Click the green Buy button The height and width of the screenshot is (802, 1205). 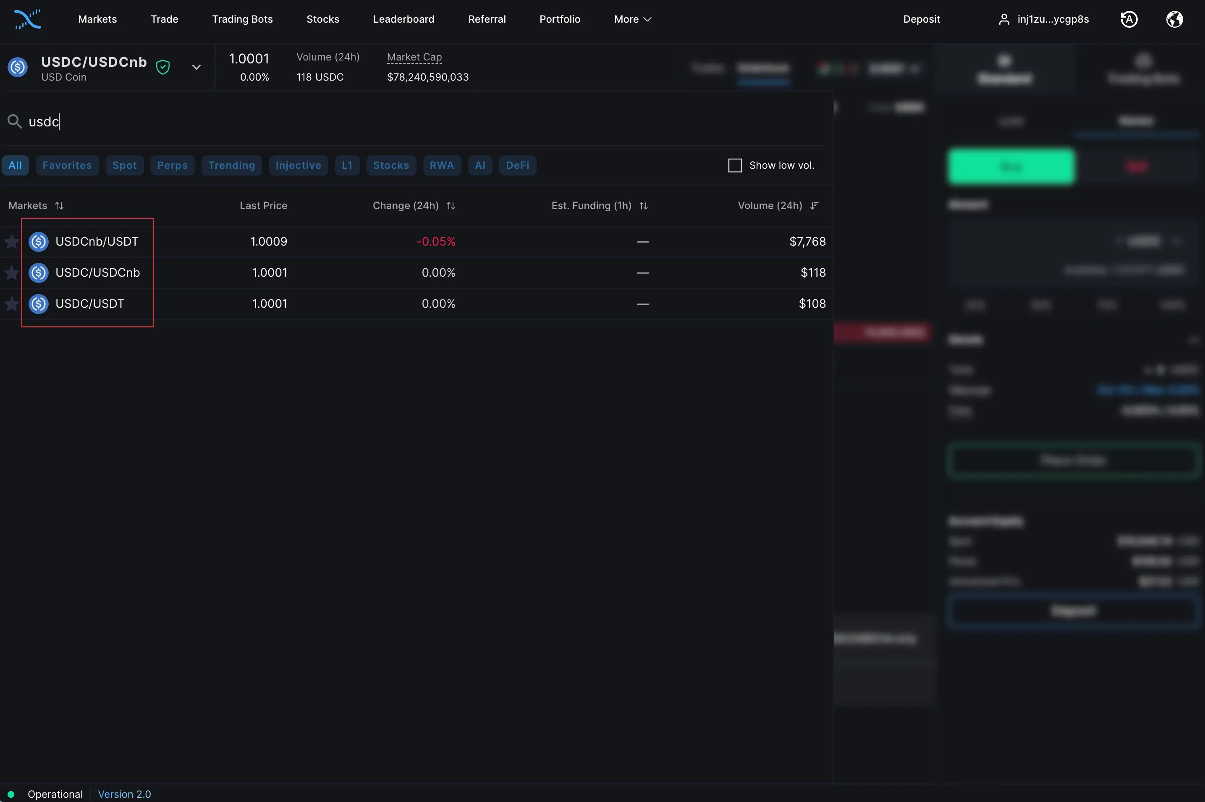pos(1011,166)
